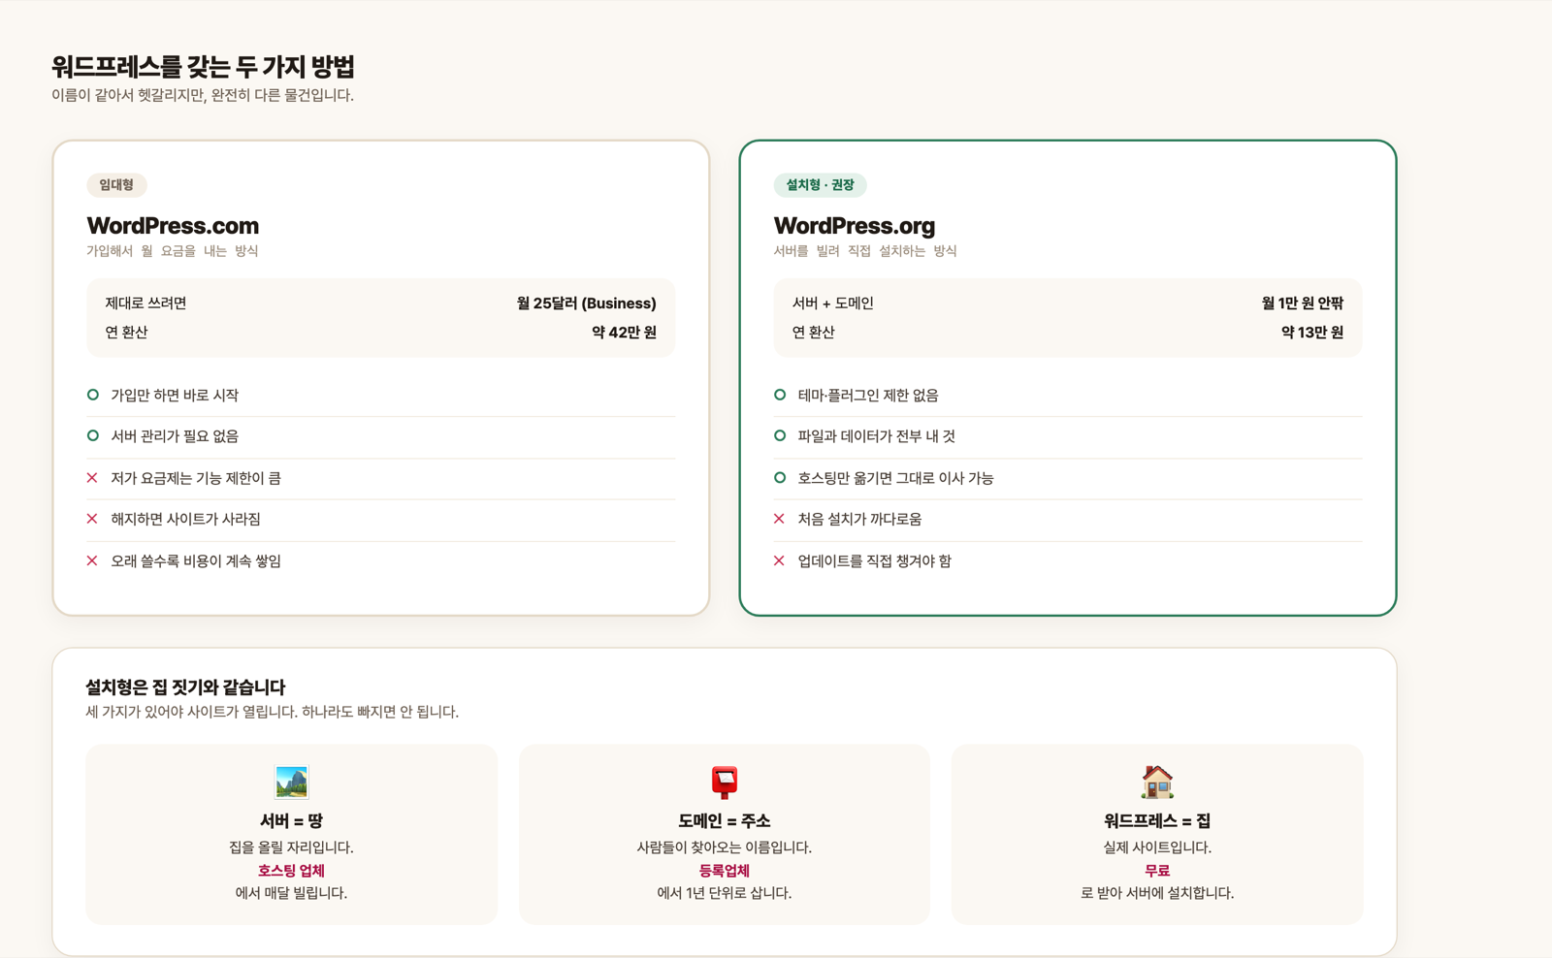Click the text 호스팅만 옮기면 그대로 이사 가능
Screen dimensions: 1552x958
(895, 478)
